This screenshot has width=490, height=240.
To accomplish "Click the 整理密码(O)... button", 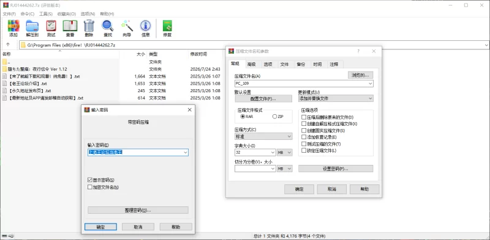I will click(138, 210).
